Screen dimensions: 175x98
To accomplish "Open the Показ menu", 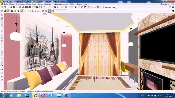I will click(28, 4).
